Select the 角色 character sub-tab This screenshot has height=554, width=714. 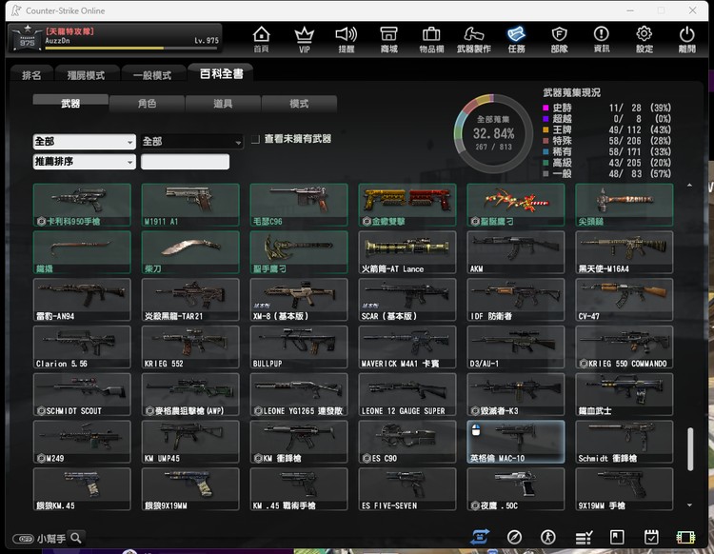[x=147, y=103]
